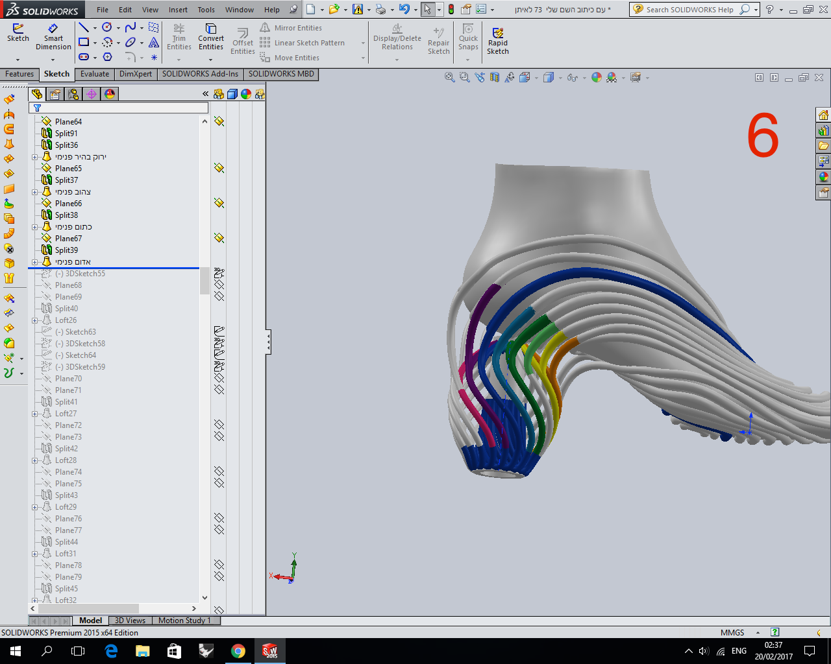This screenshot has width=831, height=664.
Task: Collapse the FeatureManager panel with the chevron
Action: tap(205, 94)
